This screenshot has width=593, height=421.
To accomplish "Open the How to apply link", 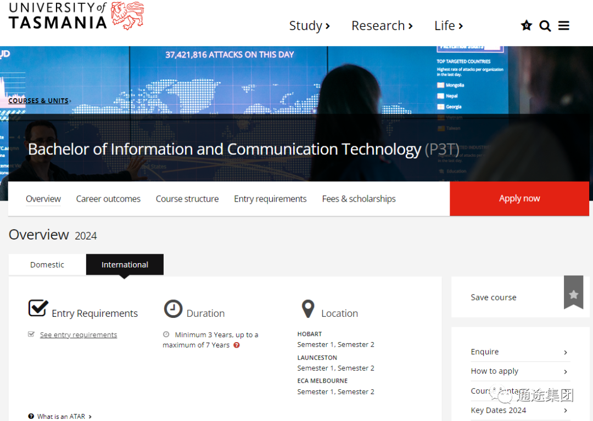I will pos(494,371).
